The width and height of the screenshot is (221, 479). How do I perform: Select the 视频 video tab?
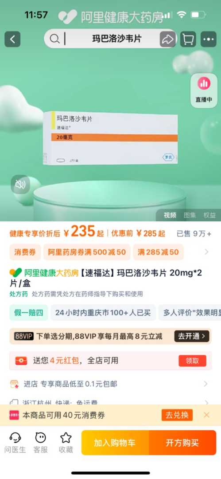pos(170,215)
